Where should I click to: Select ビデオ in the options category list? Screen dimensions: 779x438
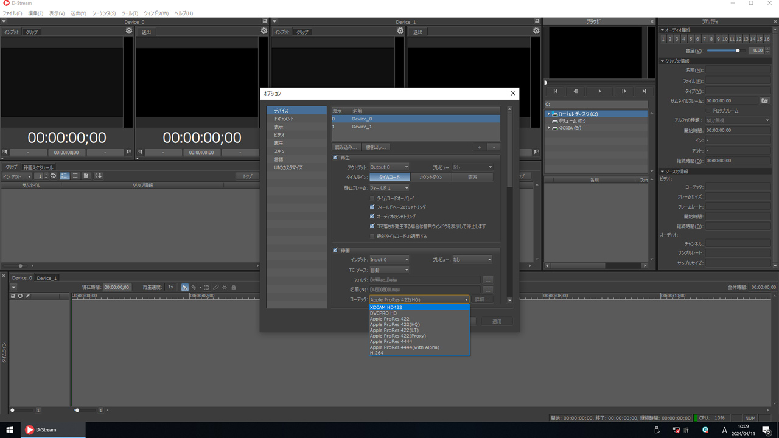click(279, 135)
